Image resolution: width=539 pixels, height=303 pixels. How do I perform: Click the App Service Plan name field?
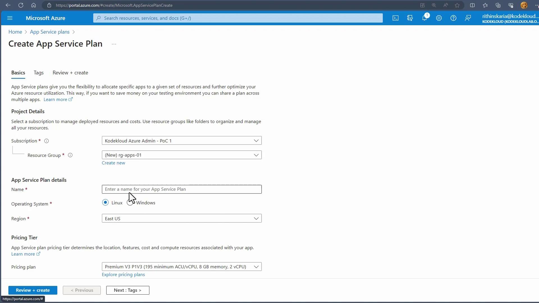pyautogui.click(x=182, y=189)
